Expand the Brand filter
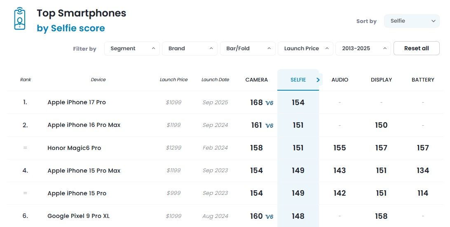450x227 pixels. coord(190,49)
